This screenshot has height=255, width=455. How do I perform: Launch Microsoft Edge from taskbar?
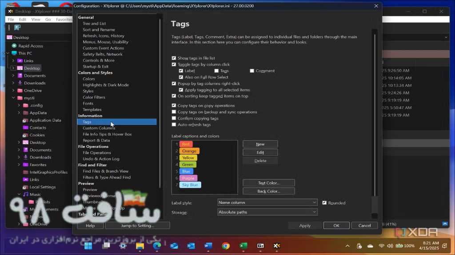point(157,246)
